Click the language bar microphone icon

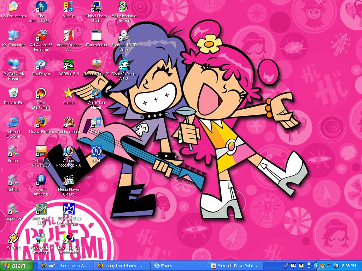[x=286, y=266]
